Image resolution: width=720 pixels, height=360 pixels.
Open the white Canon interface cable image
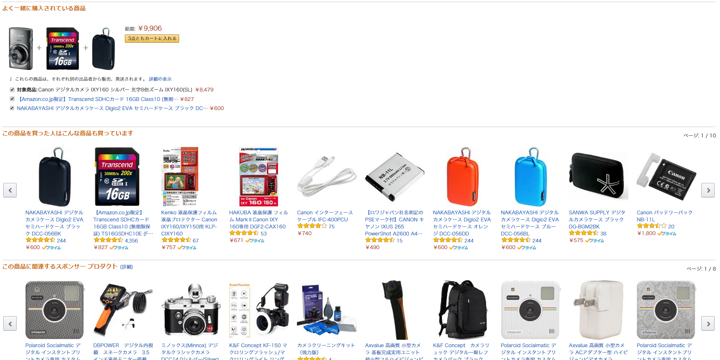[326, 177]
